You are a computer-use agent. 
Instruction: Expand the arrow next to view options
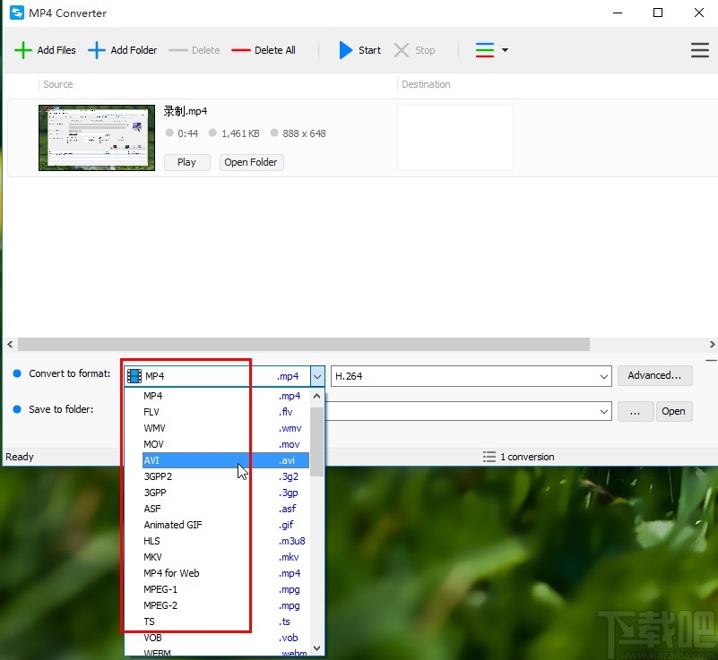[505, 50]
